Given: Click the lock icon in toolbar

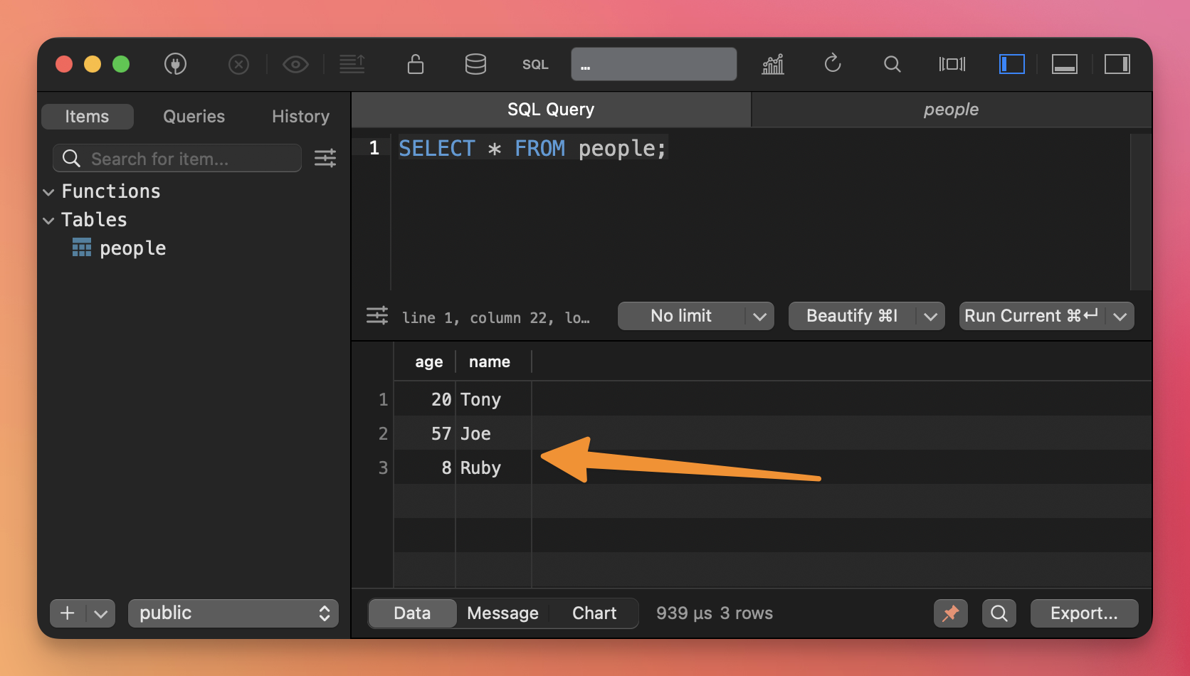Looking at the screenshot, I should (416, 64).
